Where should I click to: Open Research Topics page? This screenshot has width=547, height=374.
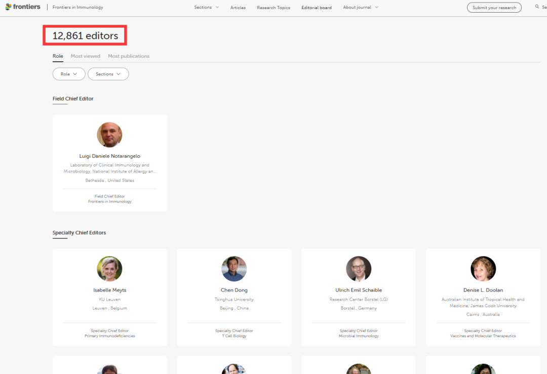[x=273, y=8]
